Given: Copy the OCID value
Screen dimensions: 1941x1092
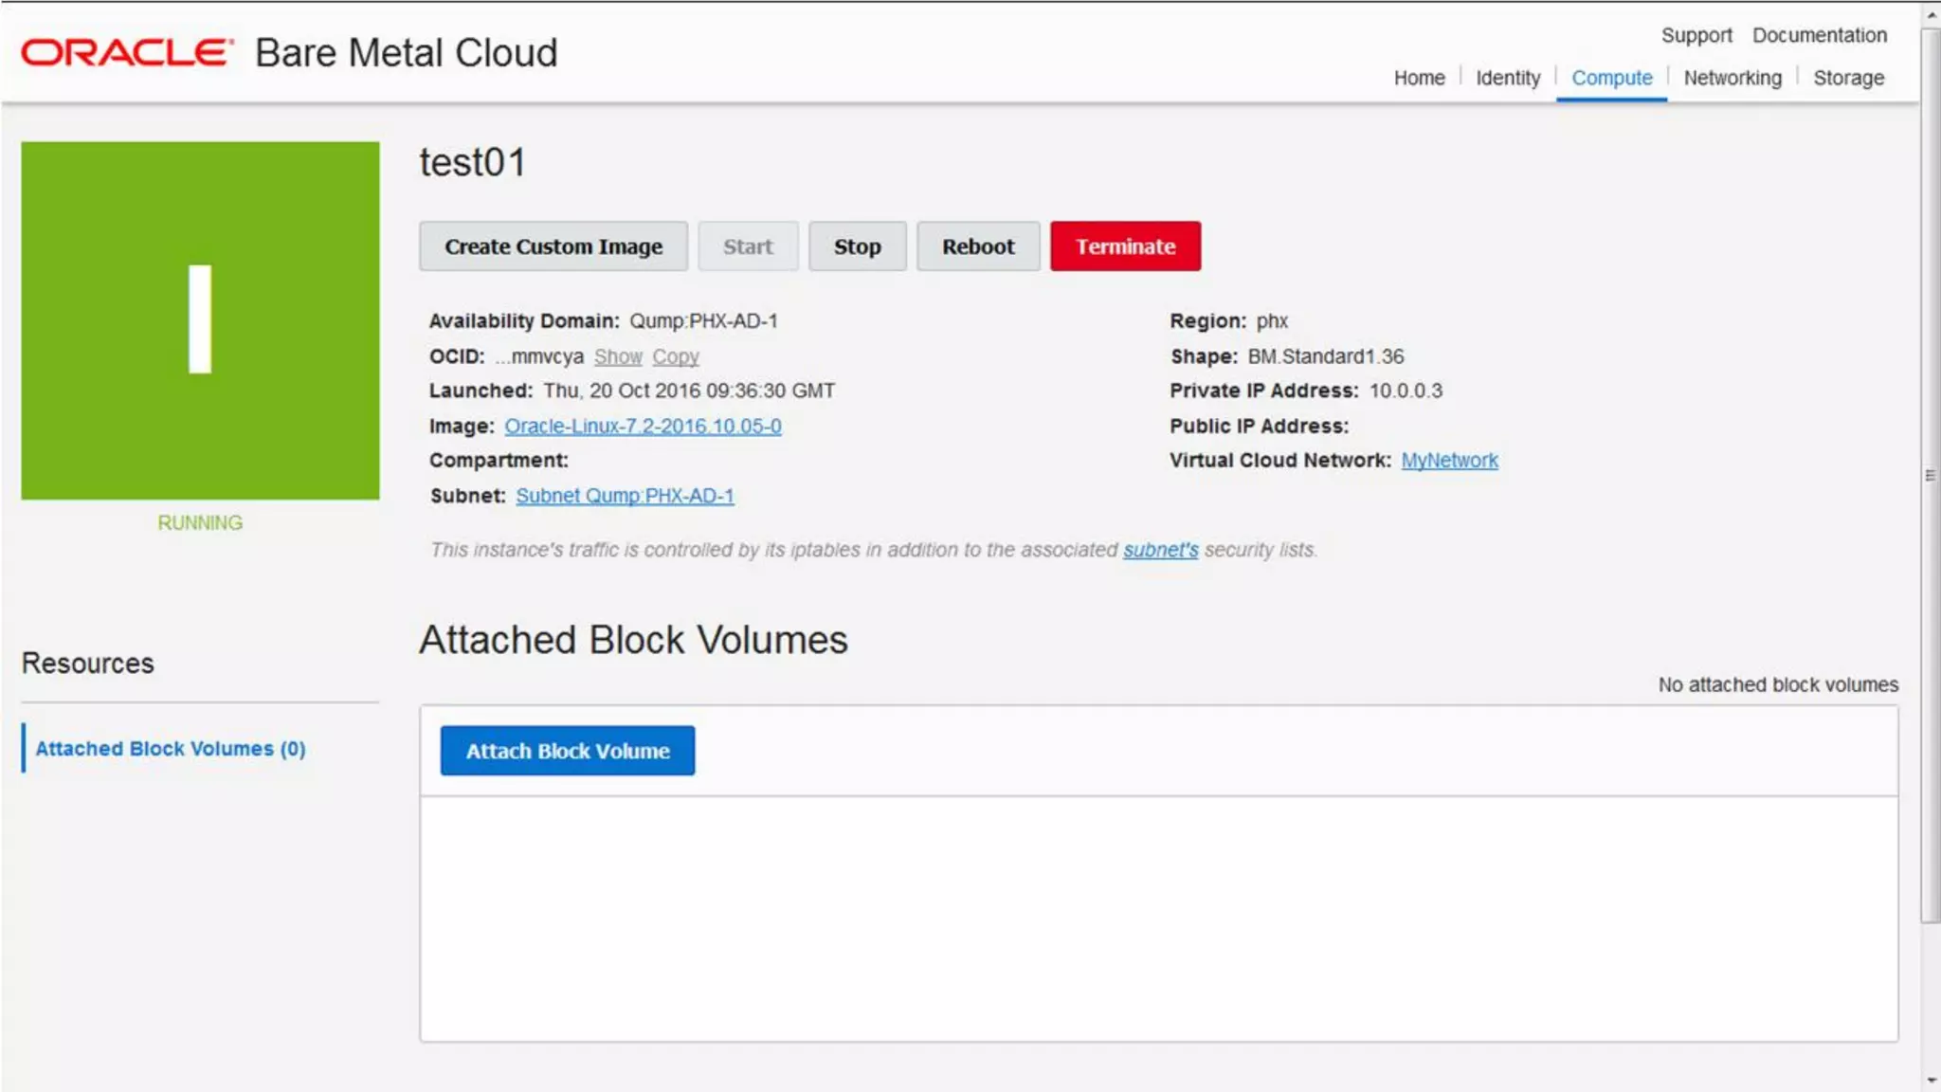Looking at the screenshot, I should point(676,356).
